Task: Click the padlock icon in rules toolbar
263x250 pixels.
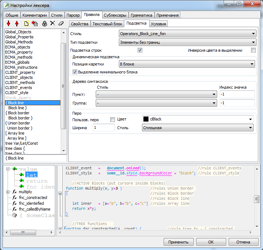Action: (44, 24)
